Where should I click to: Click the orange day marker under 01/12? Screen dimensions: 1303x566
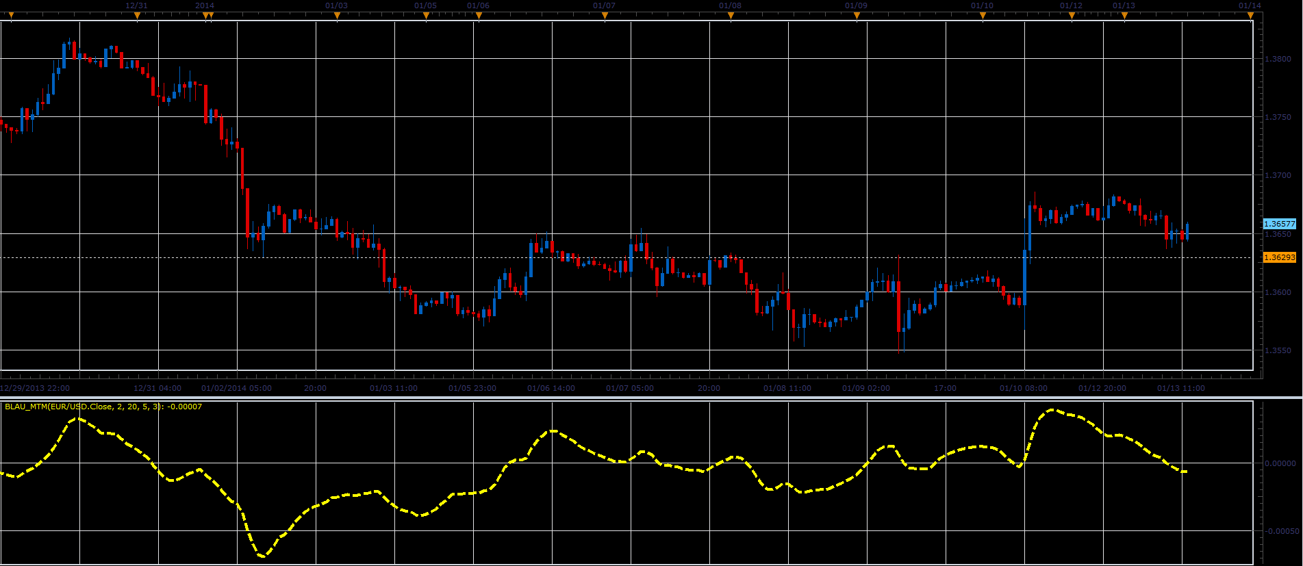click(1072, 15)
